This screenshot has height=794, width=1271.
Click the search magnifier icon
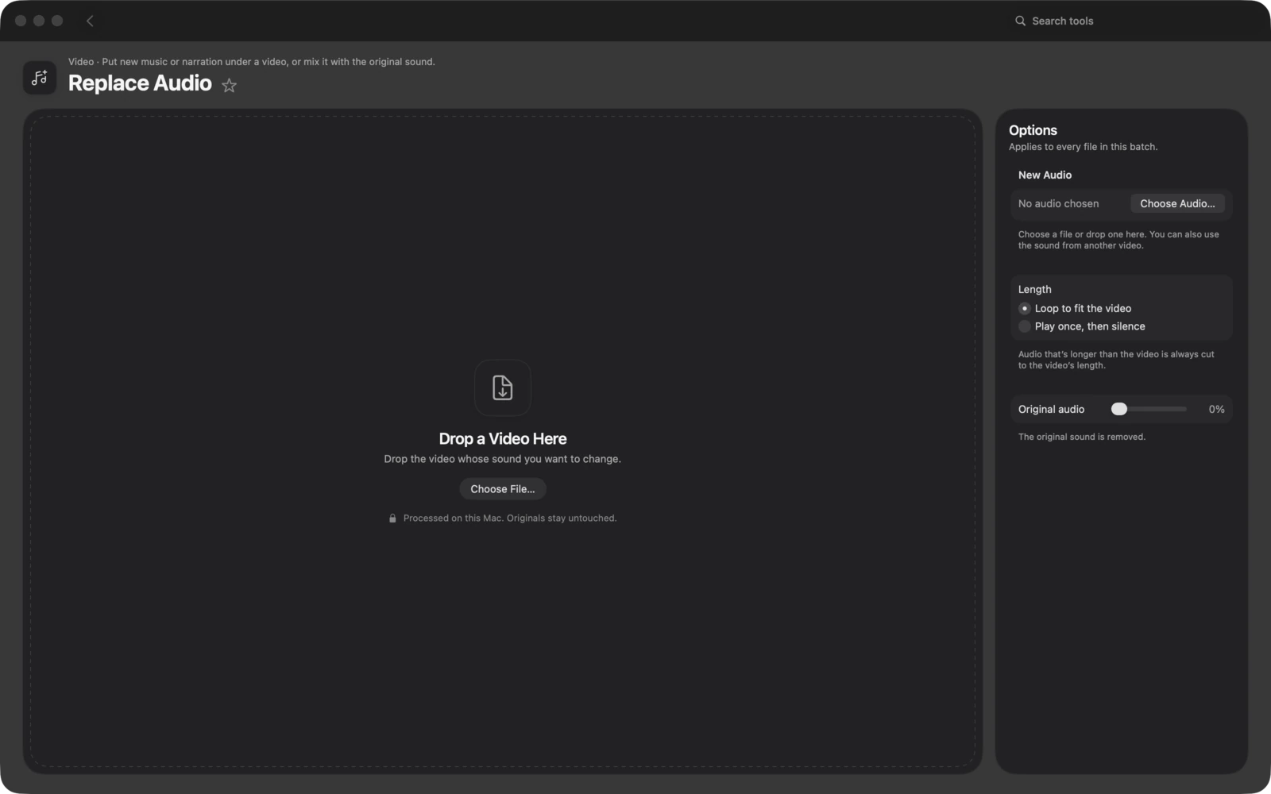tap(1020, 21)
